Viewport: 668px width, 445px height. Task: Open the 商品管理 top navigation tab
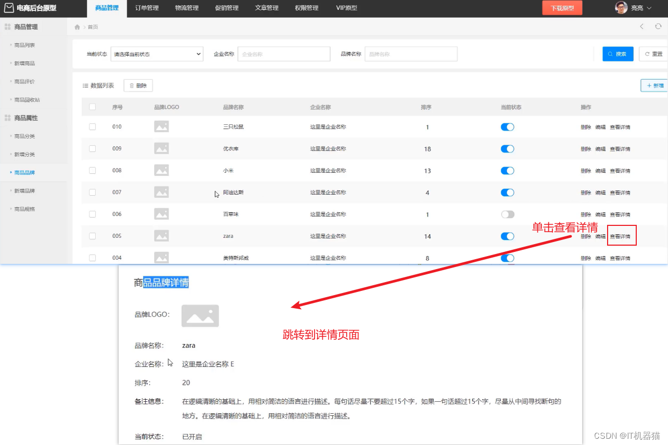click(x=107, y=8)
